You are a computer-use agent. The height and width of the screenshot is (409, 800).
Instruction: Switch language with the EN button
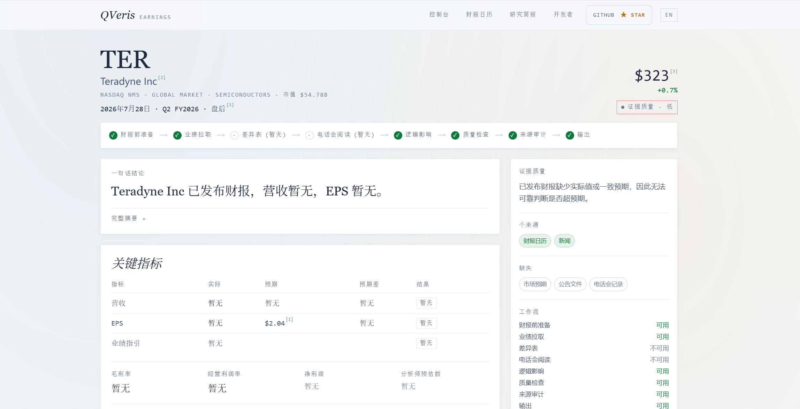[669, 15]
